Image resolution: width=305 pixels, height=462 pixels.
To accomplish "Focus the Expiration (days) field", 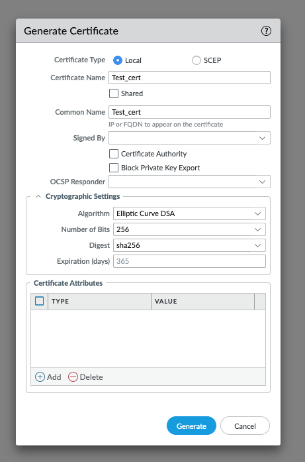I will pos(189,261).
